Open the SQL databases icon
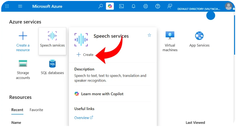This screenshot has height=127, width=236. point(52,63)
